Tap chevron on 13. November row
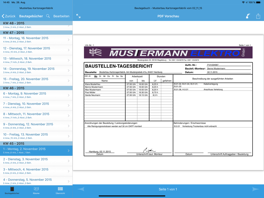Image resolution: width=264 pixels, height=198 pixels. click(69, 136)
